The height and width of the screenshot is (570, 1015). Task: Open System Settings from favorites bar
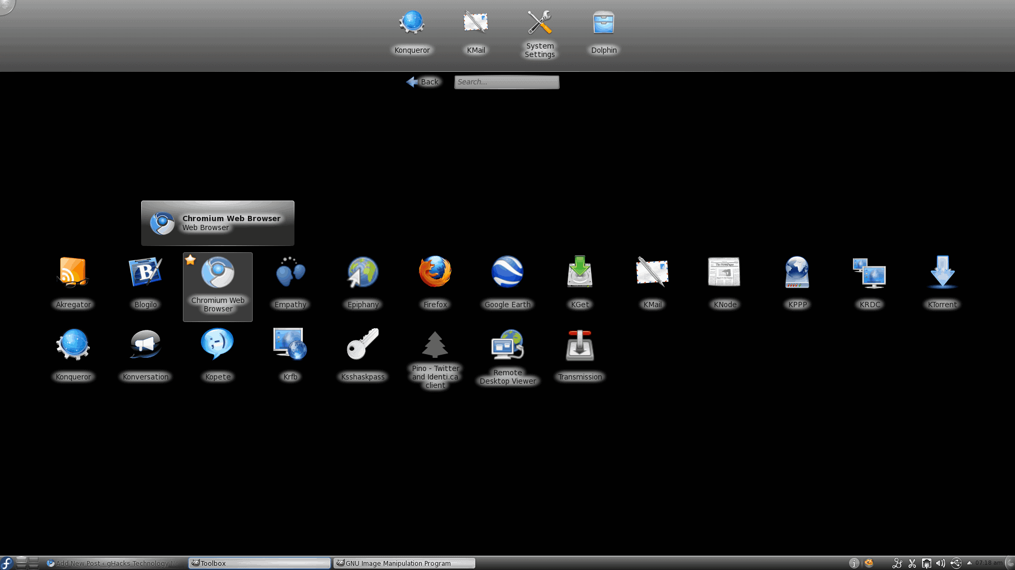click(540, 33)
